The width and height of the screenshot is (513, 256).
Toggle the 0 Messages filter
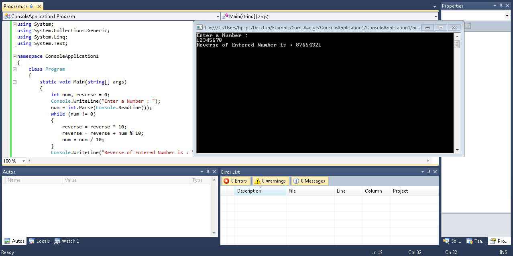pos(309,181)
